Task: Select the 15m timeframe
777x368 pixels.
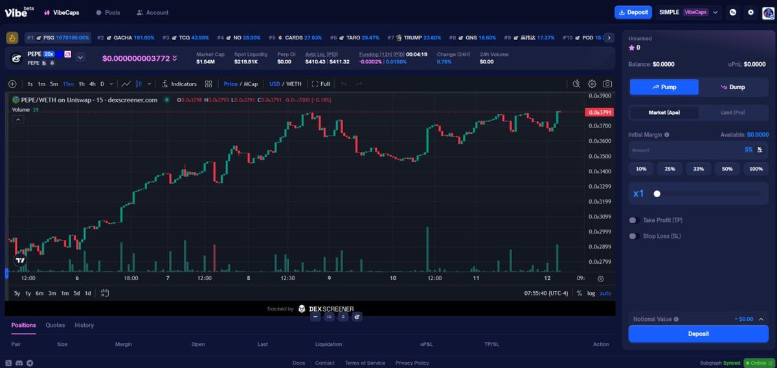Action: coord(68,84)
